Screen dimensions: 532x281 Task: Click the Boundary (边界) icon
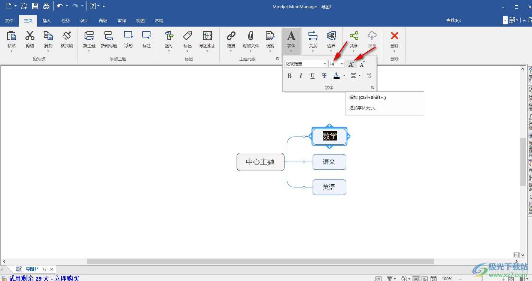click(x=331, y=36)
